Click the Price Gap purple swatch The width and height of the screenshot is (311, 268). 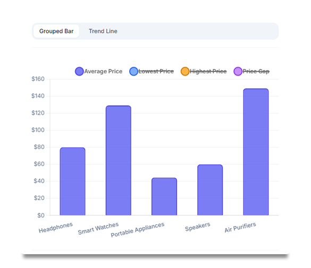pos(238,71)
